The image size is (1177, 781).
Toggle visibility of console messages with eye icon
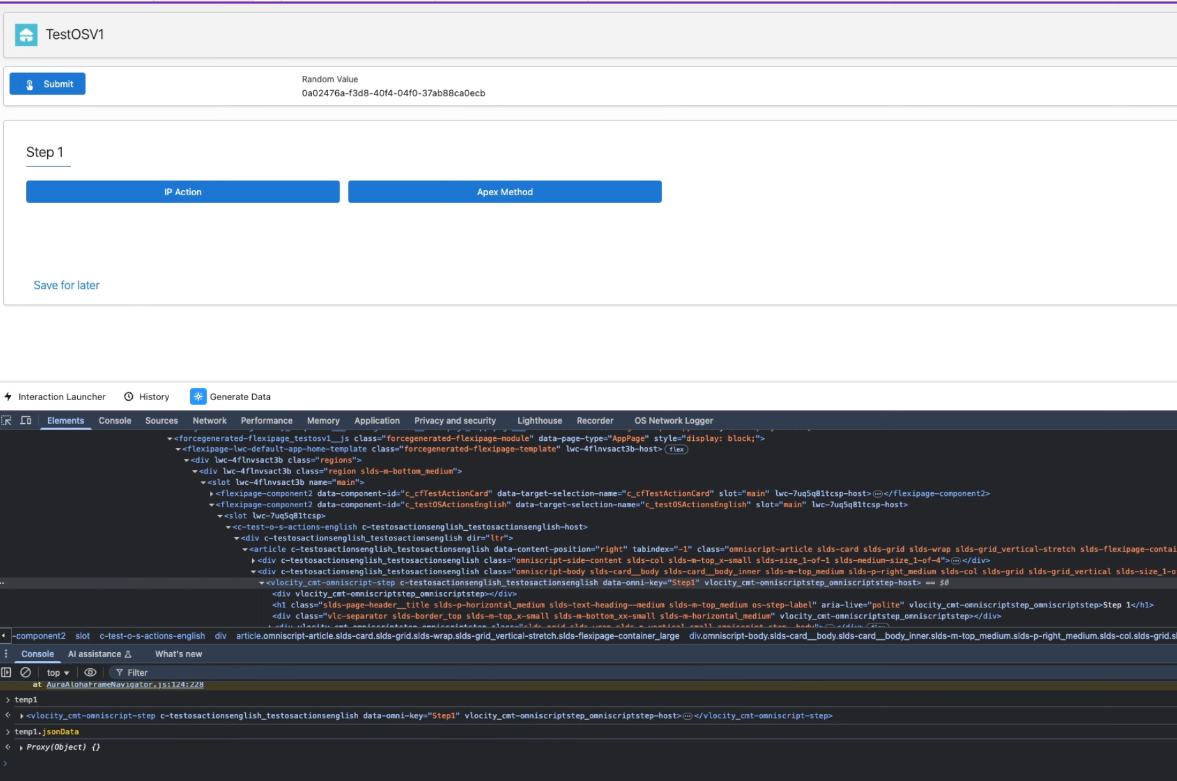point(90,673)
